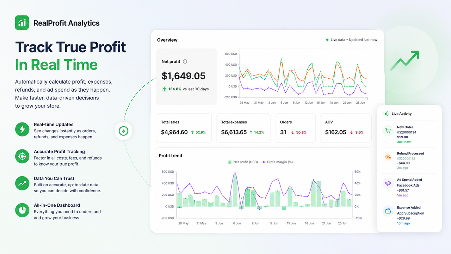Open the Net profit summary card
Image resolution: width=451 pixels, height=254 pixels.
click(x=186, y=77)
